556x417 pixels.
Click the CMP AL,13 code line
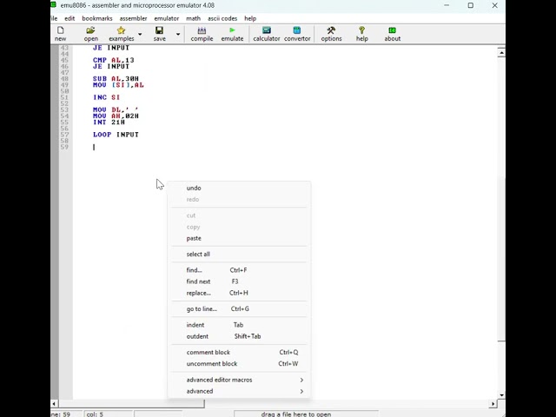click(114, 60)
